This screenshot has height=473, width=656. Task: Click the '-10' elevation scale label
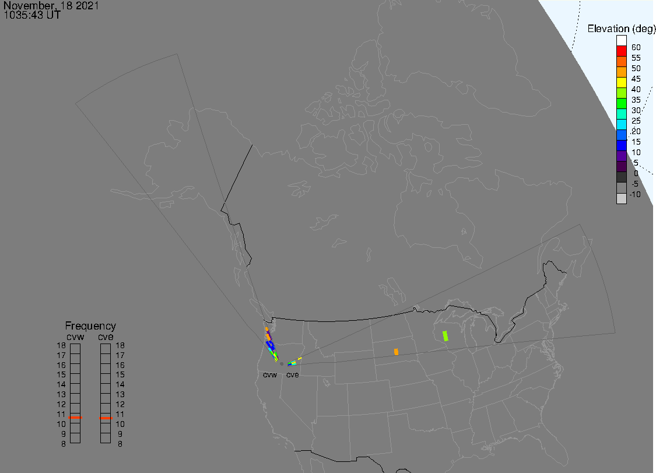[635, 194]
